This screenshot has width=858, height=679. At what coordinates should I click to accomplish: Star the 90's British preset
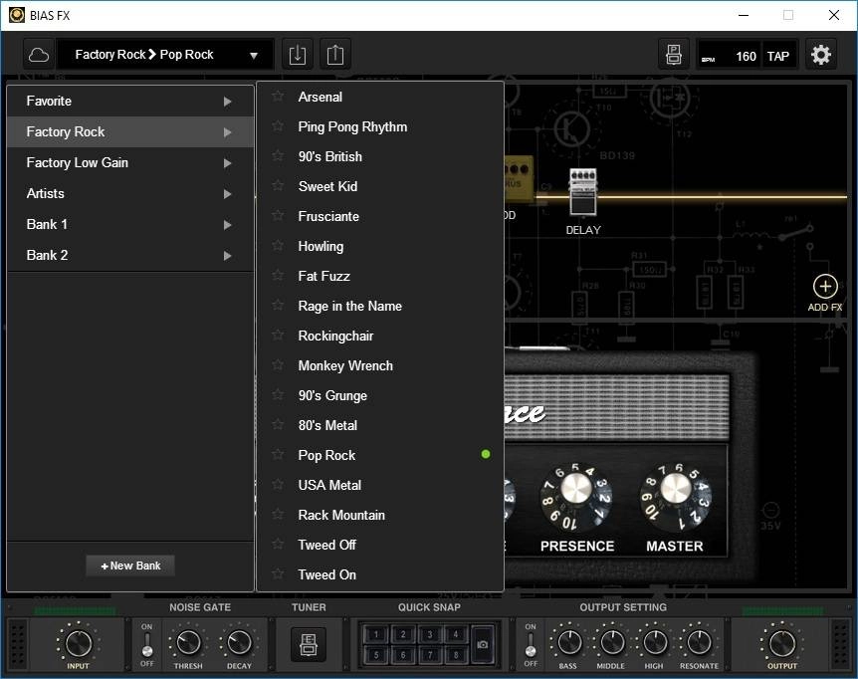pos(278,156)
